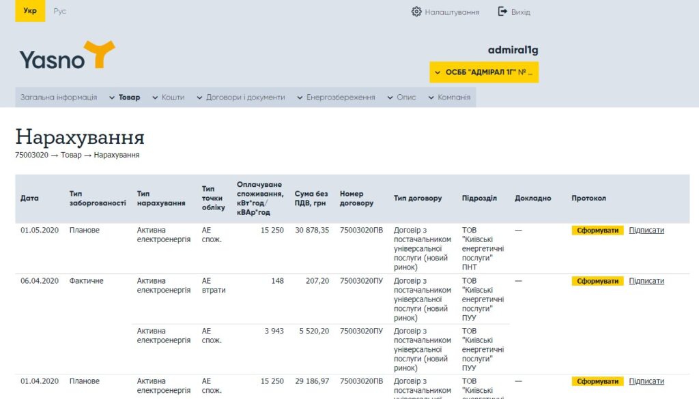The width and height of the screenshot is (699, 399).
Task: Click the admiral1g username
Action: point(513,50)
